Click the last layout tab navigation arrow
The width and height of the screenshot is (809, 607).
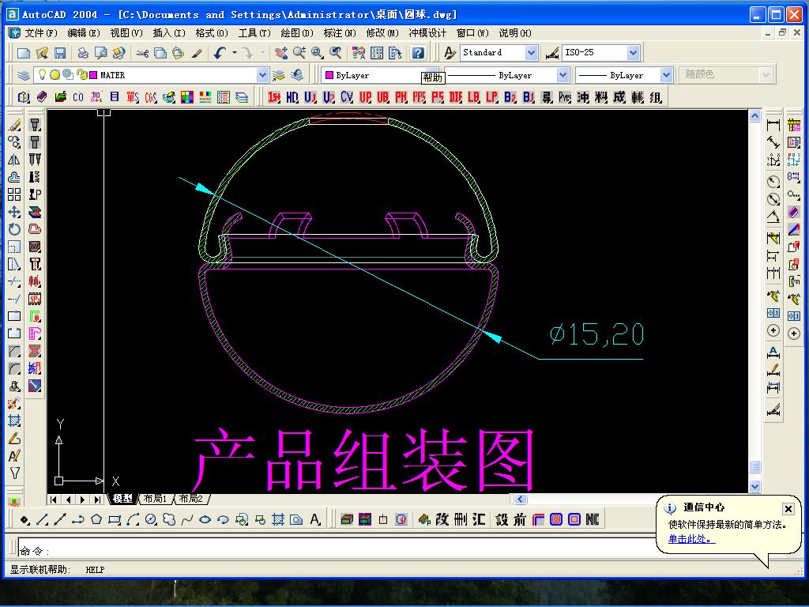click(x=97, y=500)
